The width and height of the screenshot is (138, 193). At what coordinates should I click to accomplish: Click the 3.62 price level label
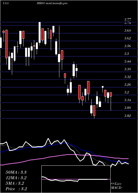tap(128, 38)
